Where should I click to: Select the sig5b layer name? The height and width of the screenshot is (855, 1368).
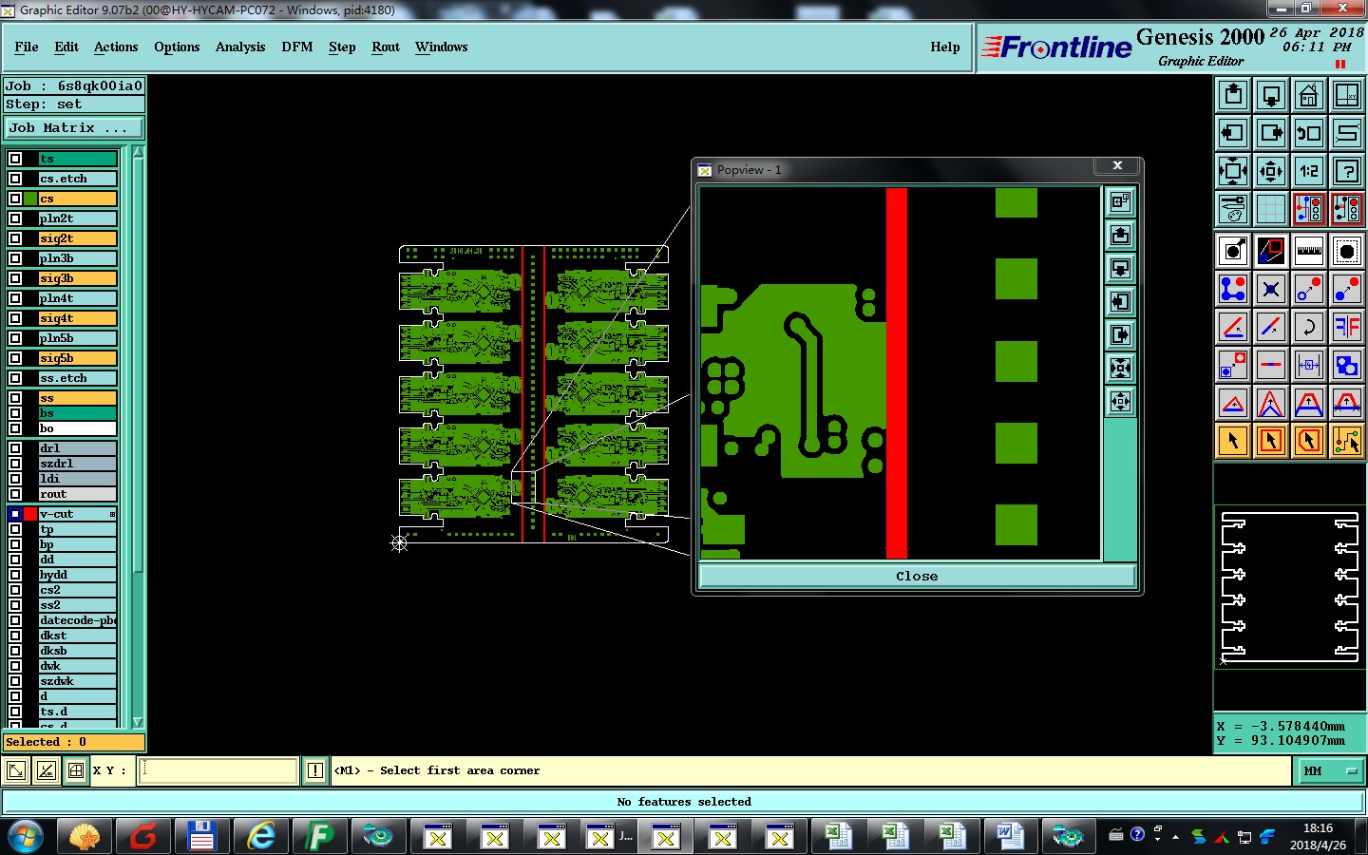[78, 358]
